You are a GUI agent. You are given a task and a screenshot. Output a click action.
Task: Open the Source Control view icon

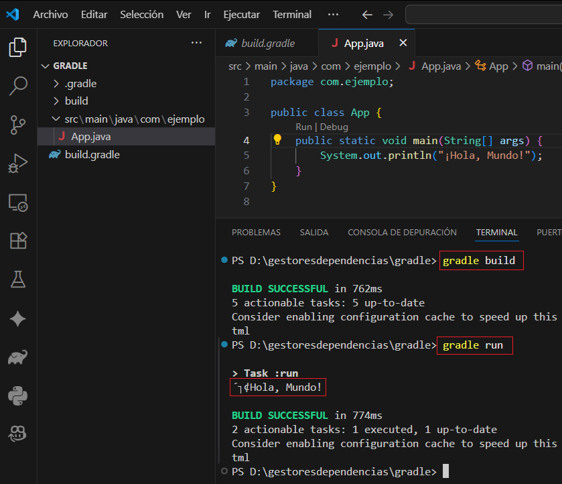click(18, 125)
